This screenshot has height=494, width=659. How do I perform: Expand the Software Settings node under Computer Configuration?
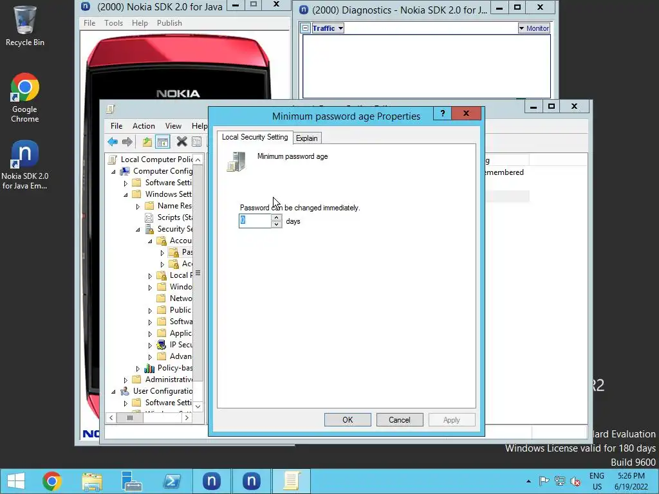coord(125,183)
